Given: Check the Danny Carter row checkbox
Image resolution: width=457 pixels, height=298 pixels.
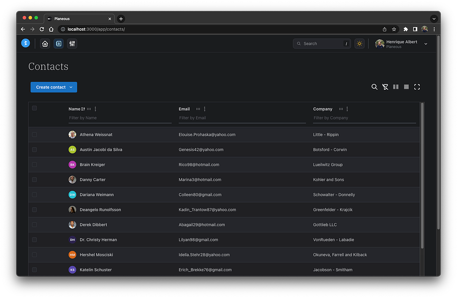Looking at the screenshot, I should tap(34, 180).
